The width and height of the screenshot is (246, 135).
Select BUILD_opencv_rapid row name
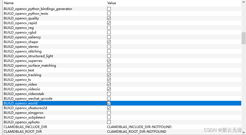20,23
